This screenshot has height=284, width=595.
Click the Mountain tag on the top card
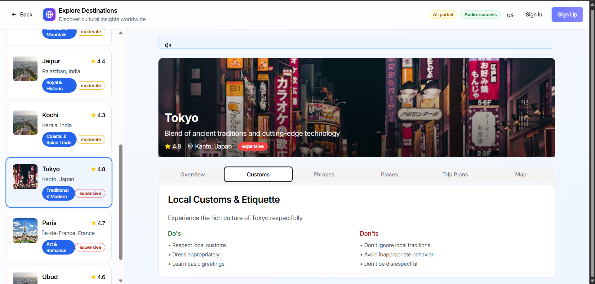click(59, 34)
